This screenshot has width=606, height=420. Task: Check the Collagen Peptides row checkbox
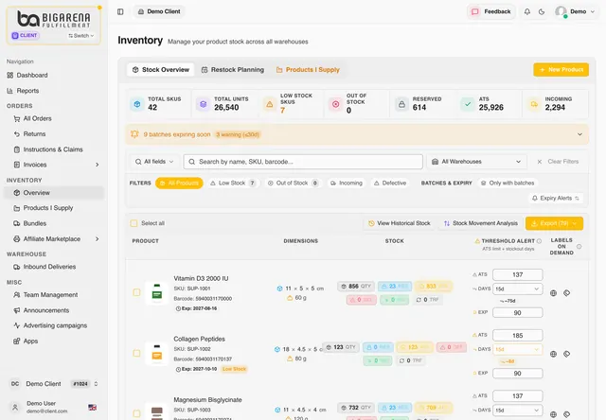click(136, 353)
